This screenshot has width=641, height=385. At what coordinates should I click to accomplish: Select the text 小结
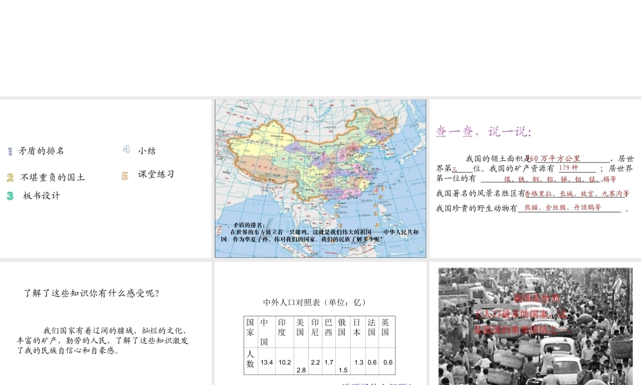coord(147,151)
